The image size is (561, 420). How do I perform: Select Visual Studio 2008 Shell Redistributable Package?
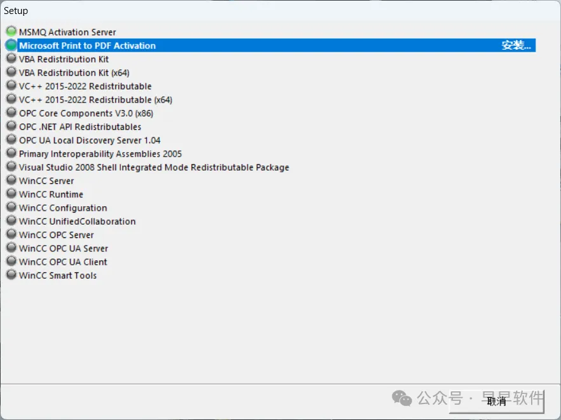tap(154, 167)
